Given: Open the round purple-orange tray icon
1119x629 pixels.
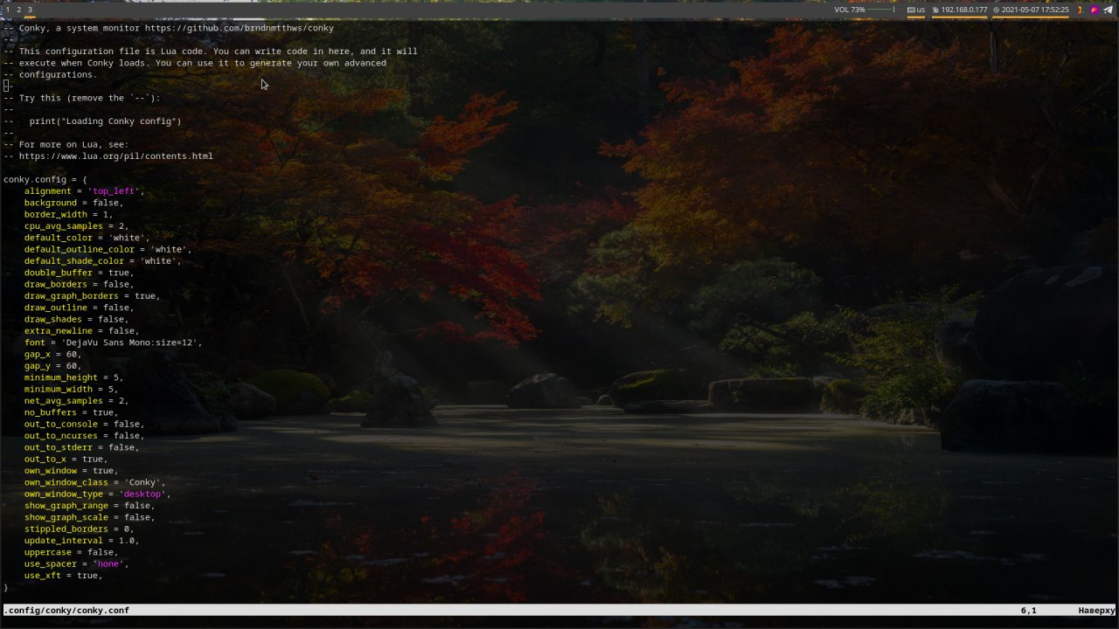Looking at the screenshot, I should [x=1094, y=10].
